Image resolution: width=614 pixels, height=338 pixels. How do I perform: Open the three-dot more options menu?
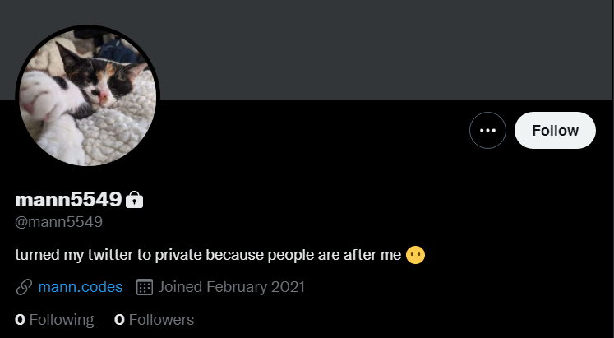coord(487,130)
